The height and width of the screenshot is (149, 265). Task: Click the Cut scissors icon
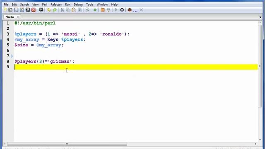[62, 10]
